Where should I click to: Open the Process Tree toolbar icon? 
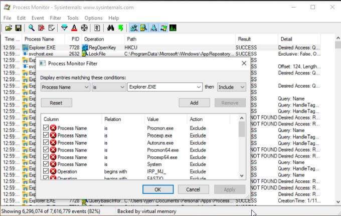coord(97,28)
